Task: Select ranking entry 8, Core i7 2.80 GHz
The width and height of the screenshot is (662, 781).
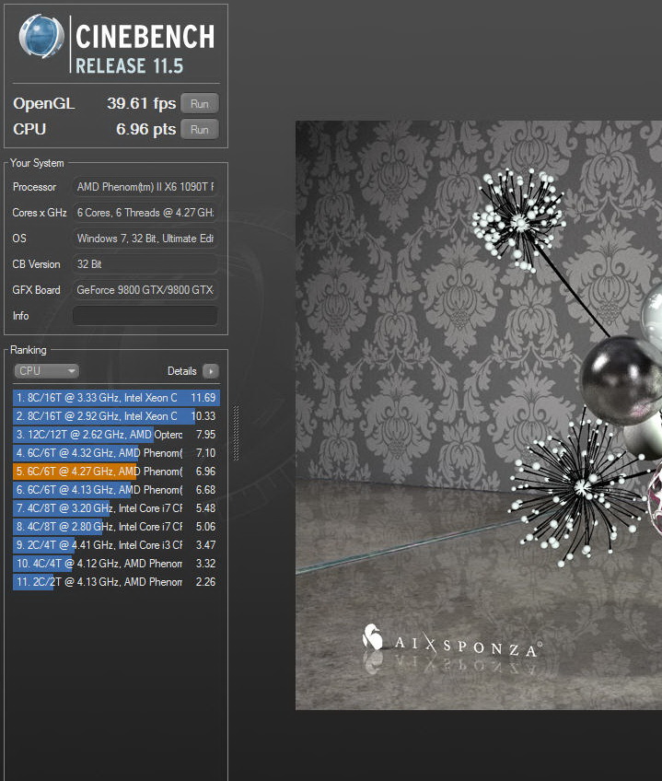Action: 116,527
